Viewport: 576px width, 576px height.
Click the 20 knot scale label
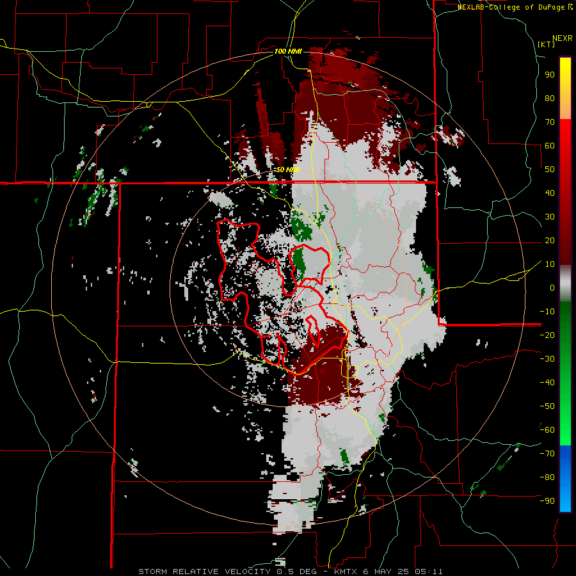[x=550, y=240]
